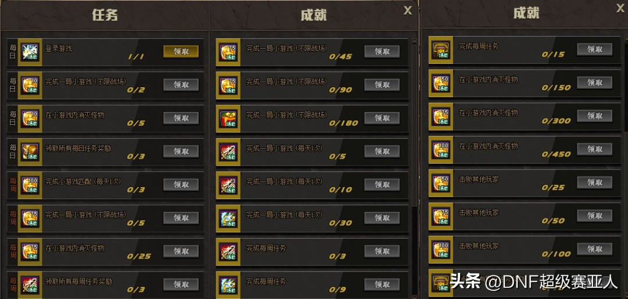Claim reward for defeat players 0/100
The image size is (628, 299).
coord(594,249)
